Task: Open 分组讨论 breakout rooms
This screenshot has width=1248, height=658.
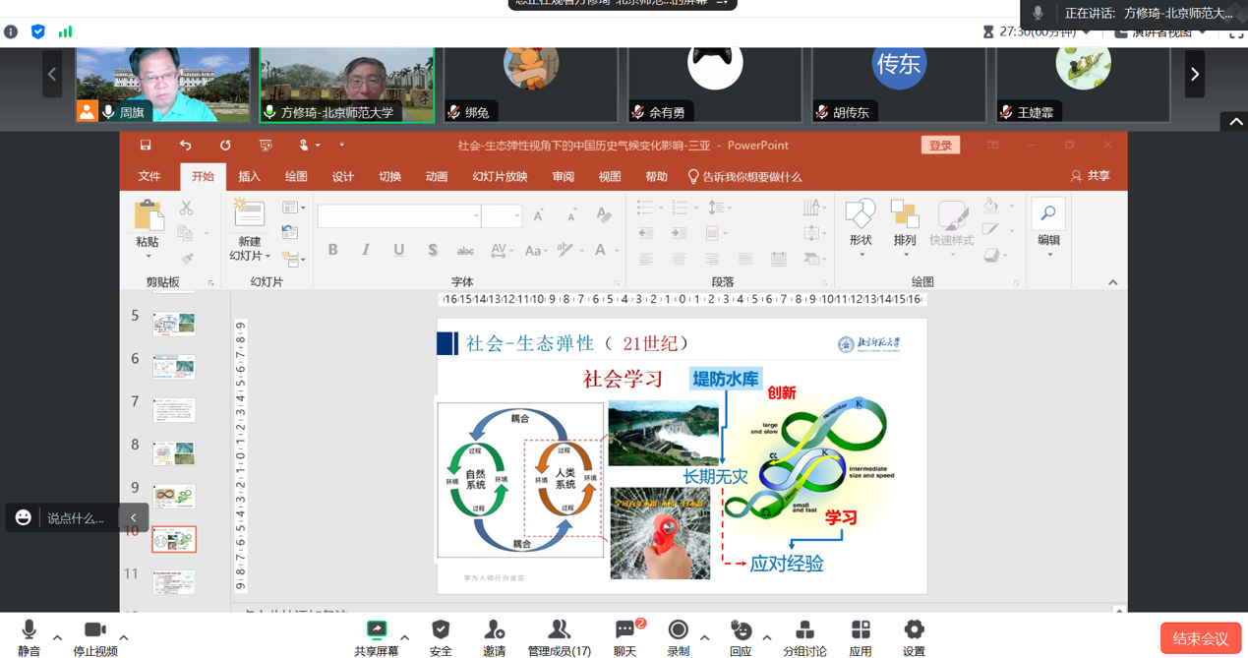Action: click(804, 630)
